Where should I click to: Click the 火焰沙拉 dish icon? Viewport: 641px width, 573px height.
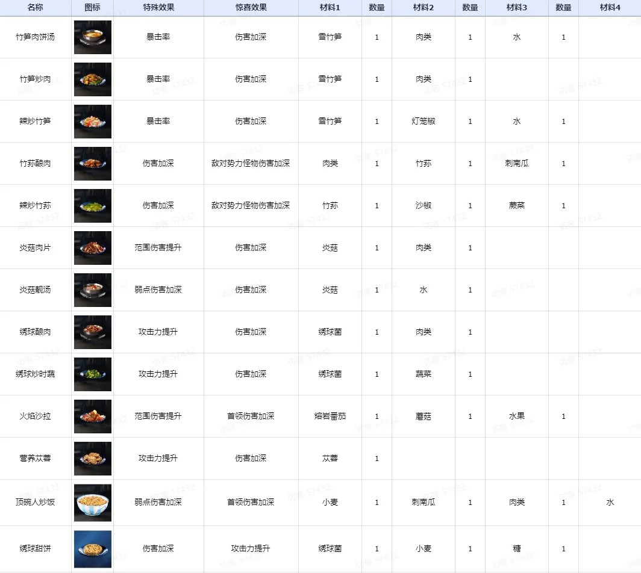(x=93, y=416)
